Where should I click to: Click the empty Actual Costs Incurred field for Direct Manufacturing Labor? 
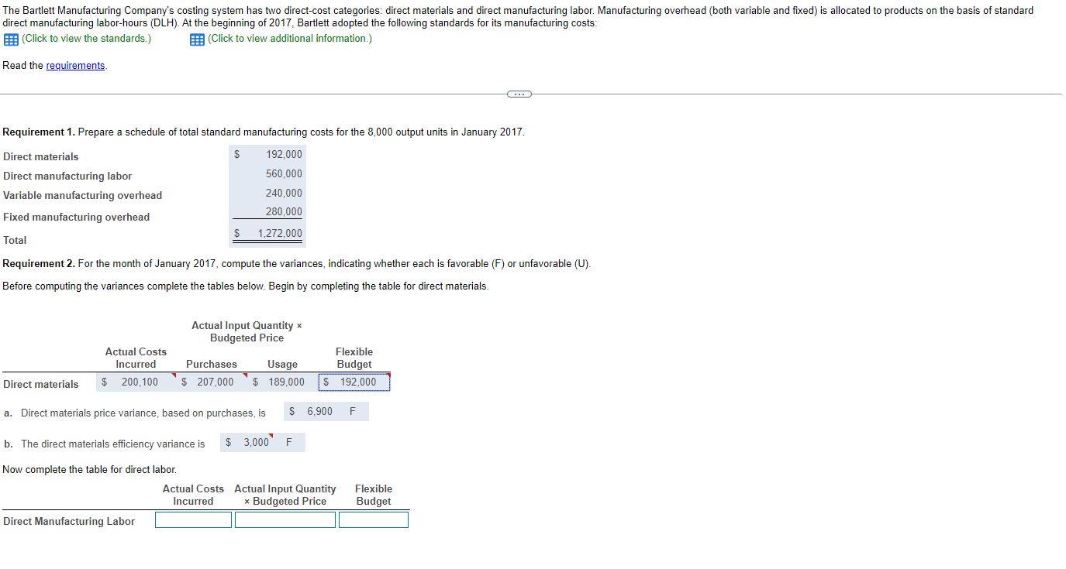(193, 519)
